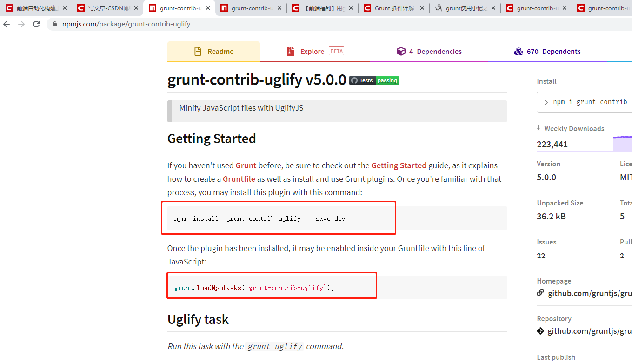Follow the Gruntfile link
The height and width of the screenshot is (363, 632).
pyautogui.click(x=239, y=179)
